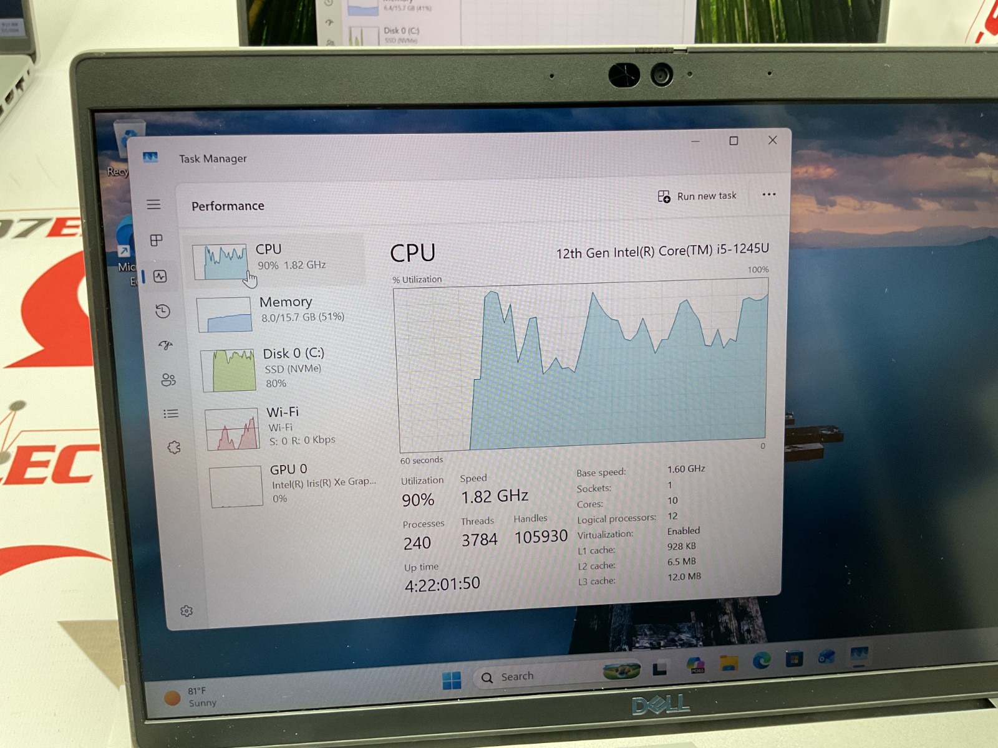This screenshot has height=748, width=998.
Task: Click the Virtualization Enabled value
Action: click(684, 531)
